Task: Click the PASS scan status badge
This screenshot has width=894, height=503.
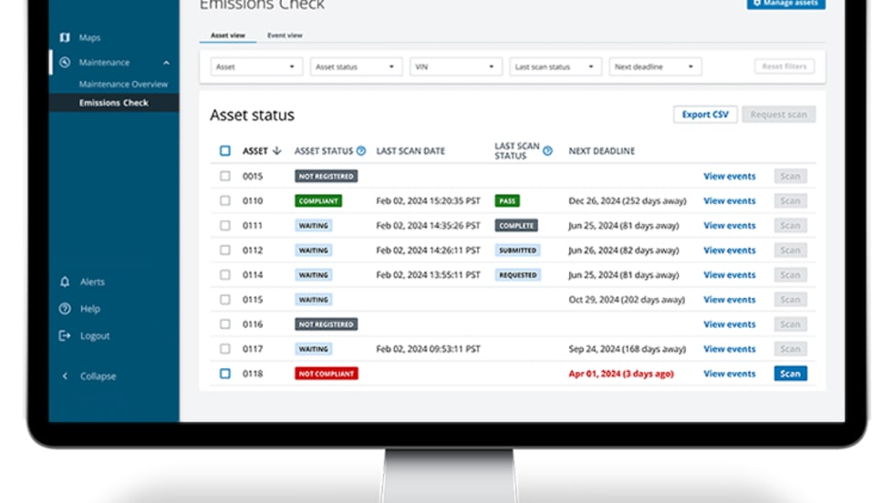Action: coord(507,200)
